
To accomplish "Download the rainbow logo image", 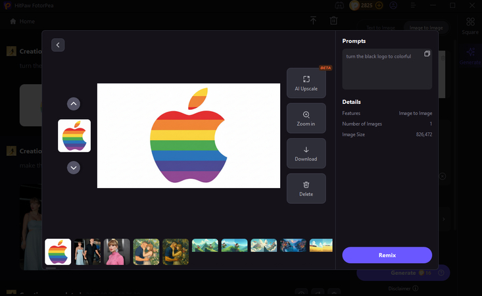I will [x=306, y=153].
